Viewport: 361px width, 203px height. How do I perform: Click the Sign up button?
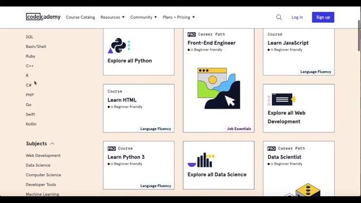point(323,17)
